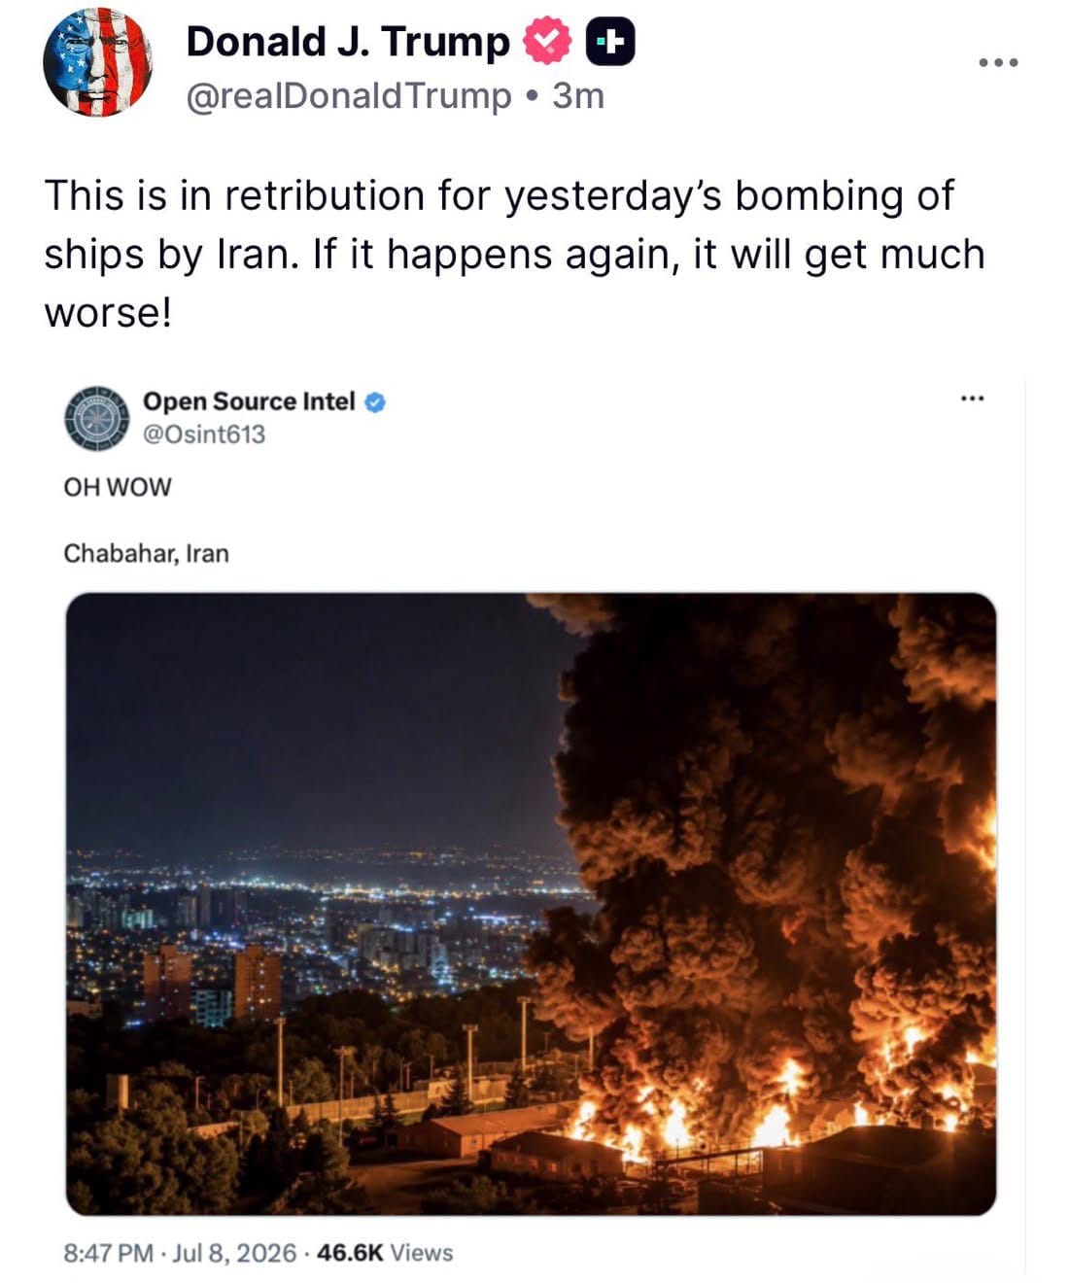The image size is (1070, 1283).
Task: Open the retribution post text body
Action: coord(514,254)
